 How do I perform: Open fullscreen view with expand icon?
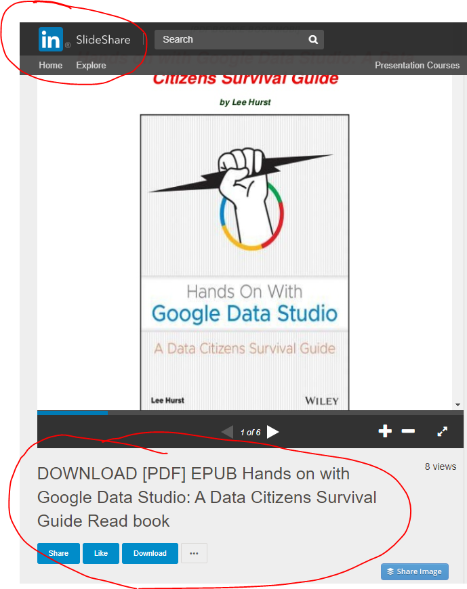(x=443, y=431)
